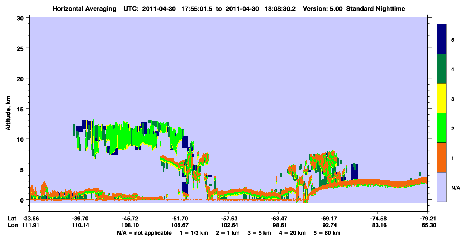Click 'Standard Nighttime' in the title
This screenshot has height=243, width=475.
pyautogui.click(x=376, y=9)
